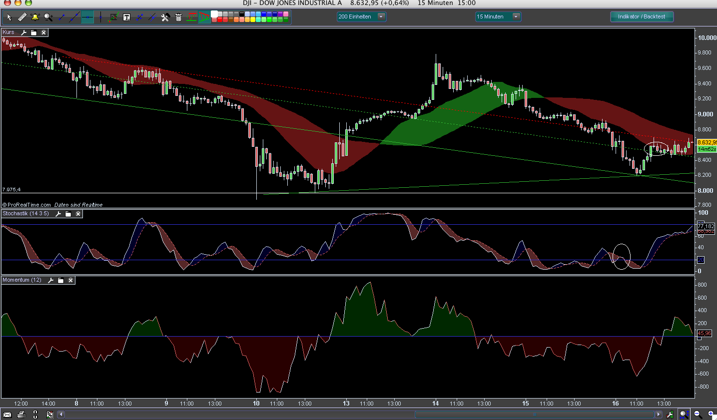The height and width of the screenshot is (420, 717).
Task: Click the 10.000 price axis label
Action: (707, 38)
